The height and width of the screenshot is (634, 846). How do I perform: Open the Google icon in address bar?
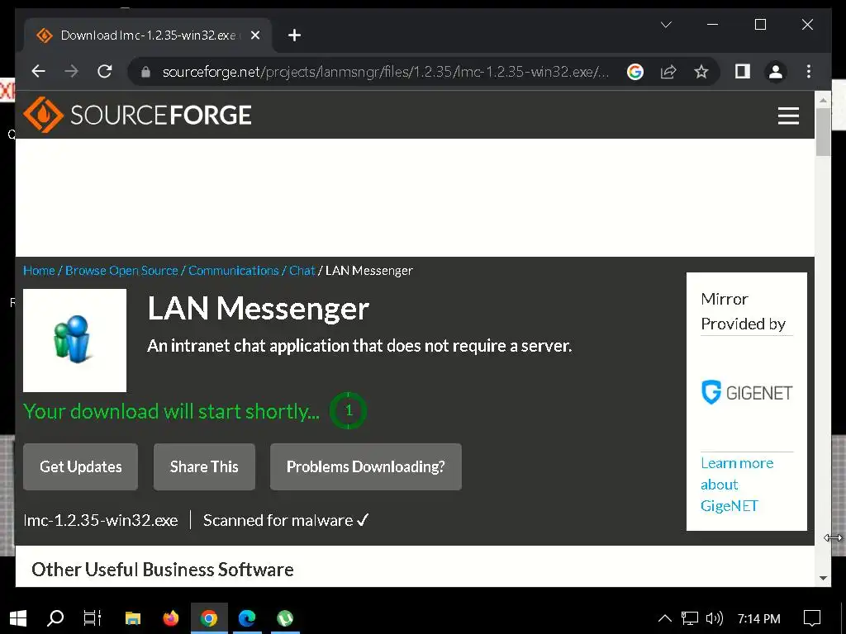(x=635, y=72)
